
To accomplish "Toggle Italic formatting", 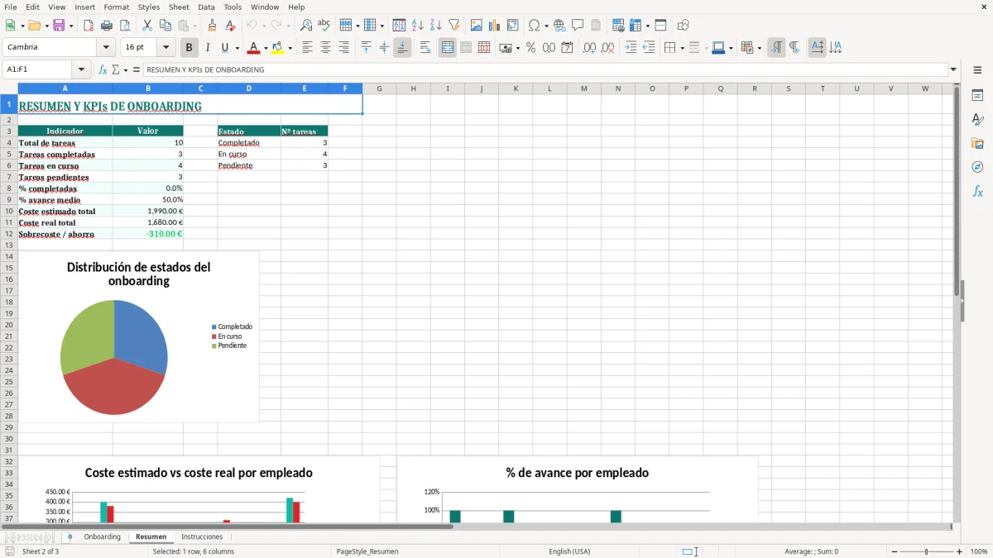I will [x=208, y=48].
